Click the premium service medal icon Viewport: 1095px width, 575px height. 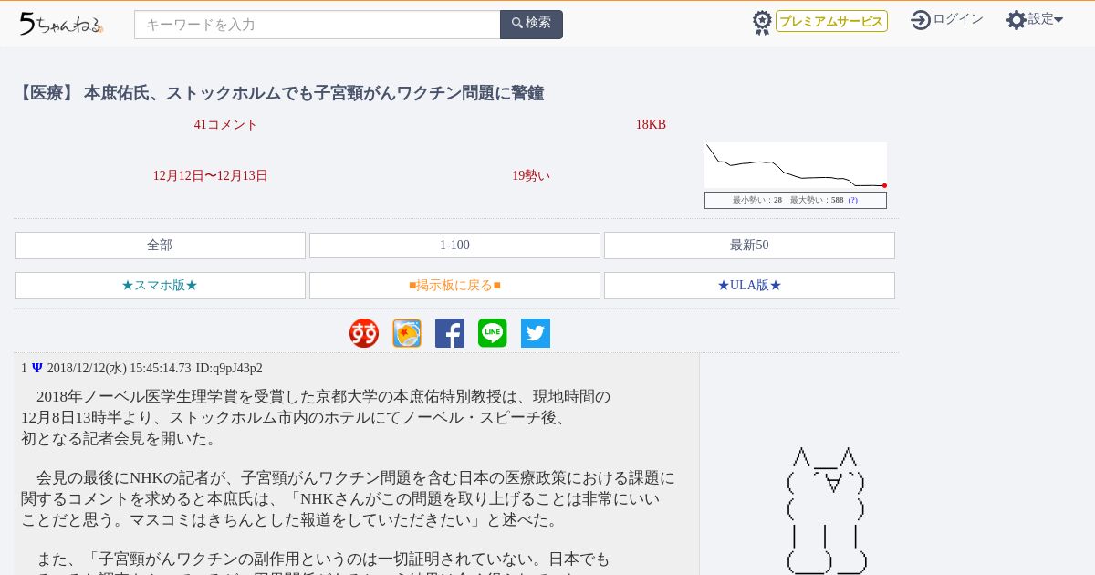tap(762, 23)
